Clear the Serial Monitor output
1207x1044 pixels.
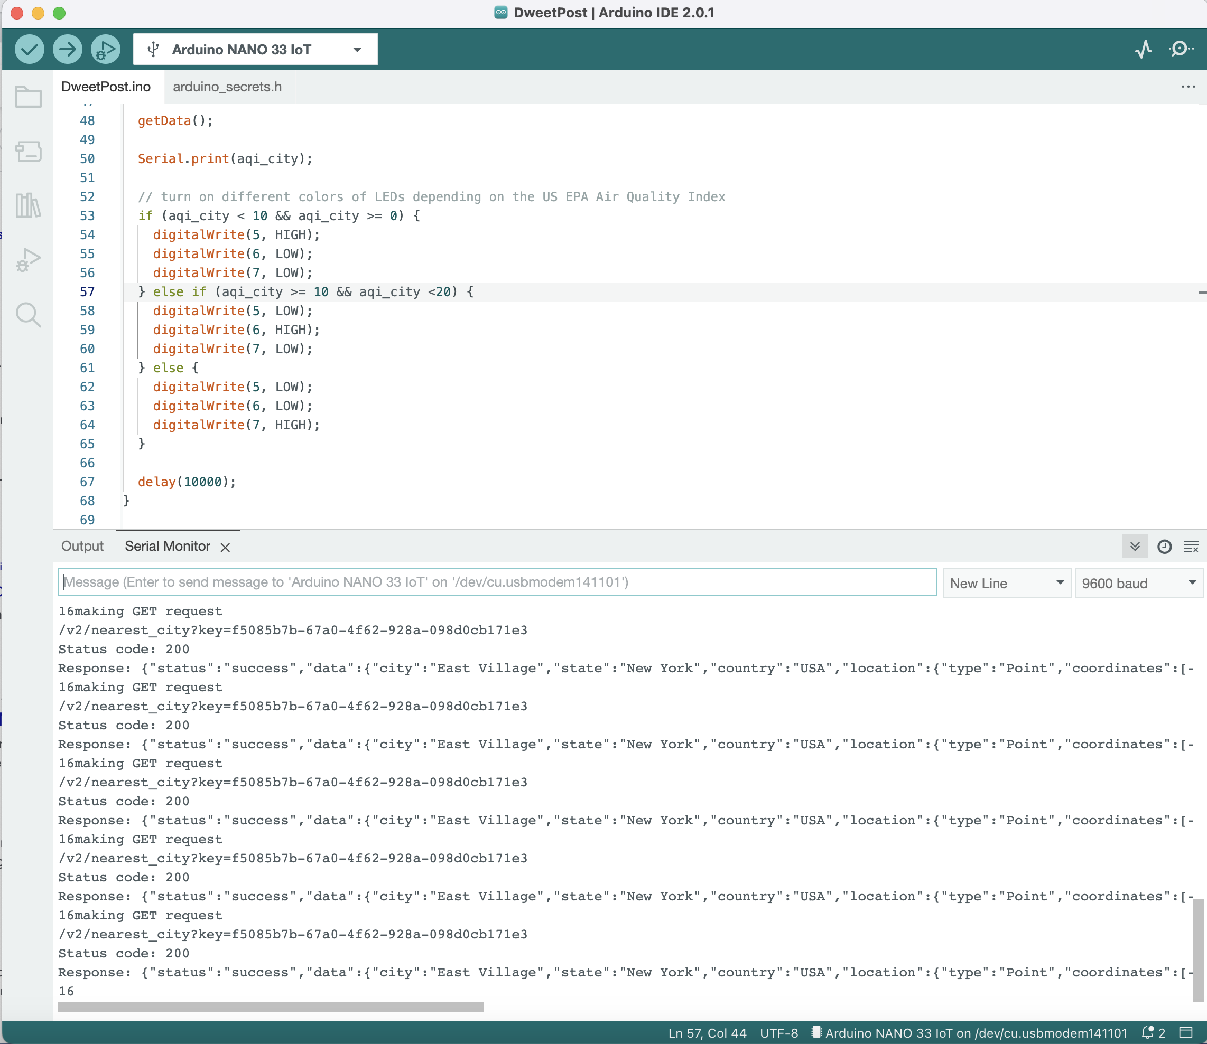(x=1191, y=547)
